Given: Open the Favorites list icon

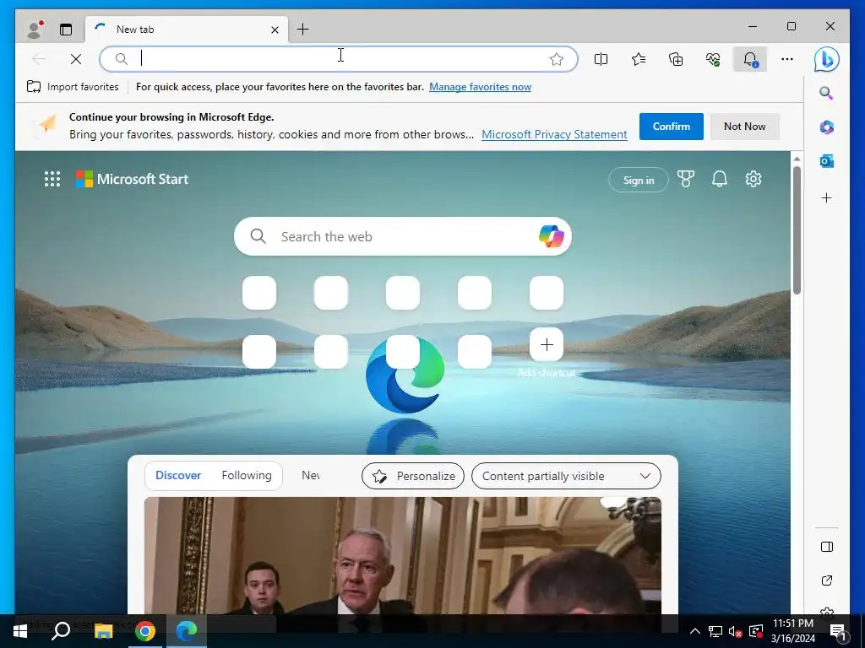Looking at the screenshot, I should [x=639, y=59].
